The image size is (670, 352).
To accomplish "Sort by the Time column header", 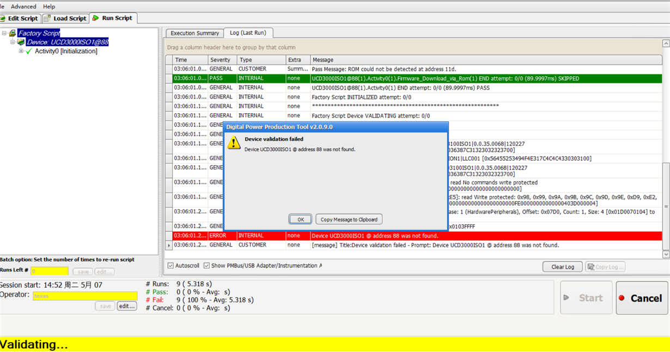I will click(x=190, y=60).
